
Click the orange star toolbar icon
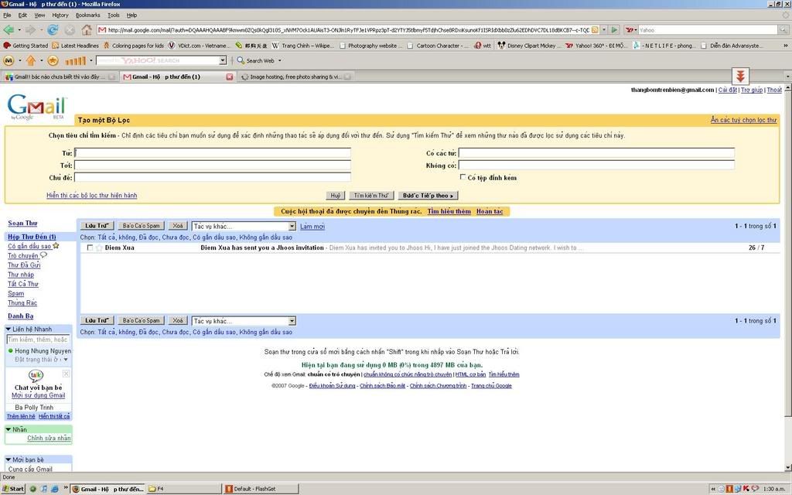(53, 60)
